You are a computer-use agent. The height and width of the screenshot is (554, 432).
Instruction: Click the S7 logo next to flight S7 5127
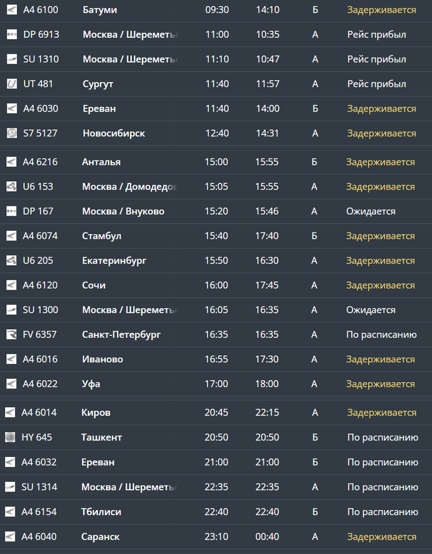click(11, 133)
